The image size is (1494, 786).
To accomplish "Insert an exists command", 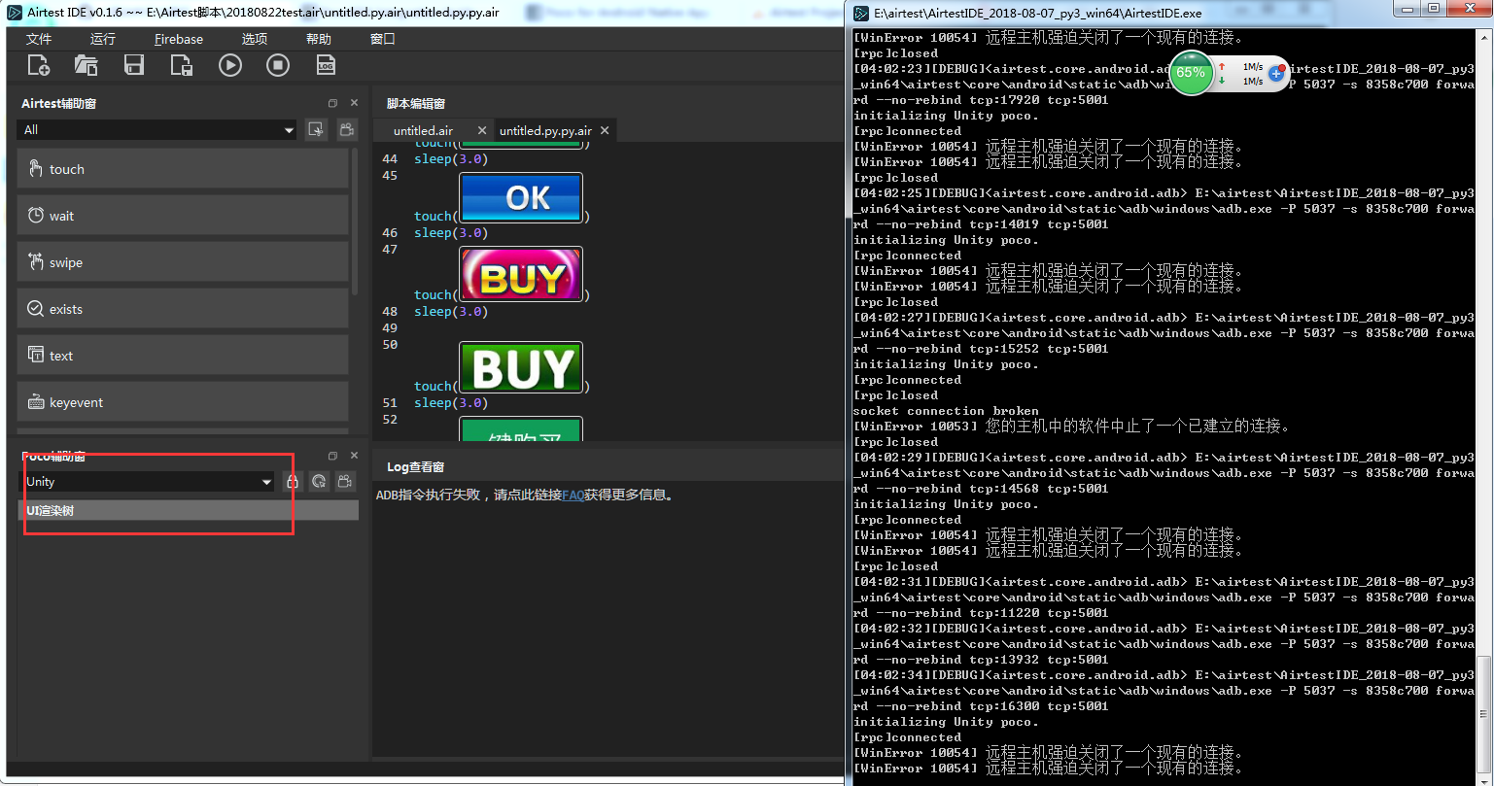I will (183, 309).
